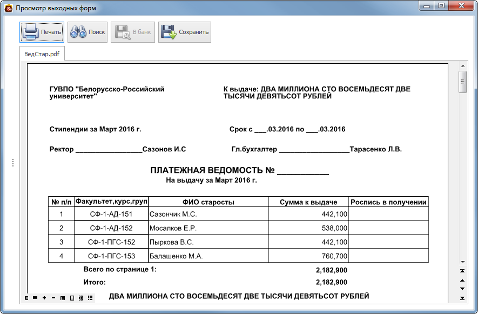Click the Сумма к выдаче column header
Screen dimensions: 478x314
coord(308,202)
